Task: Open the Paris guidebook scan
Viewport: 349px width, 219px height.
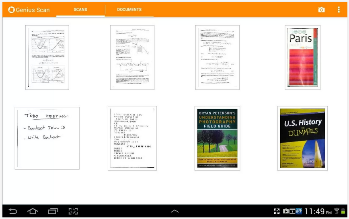Action: pyautogui.click(x=302, y=57)
